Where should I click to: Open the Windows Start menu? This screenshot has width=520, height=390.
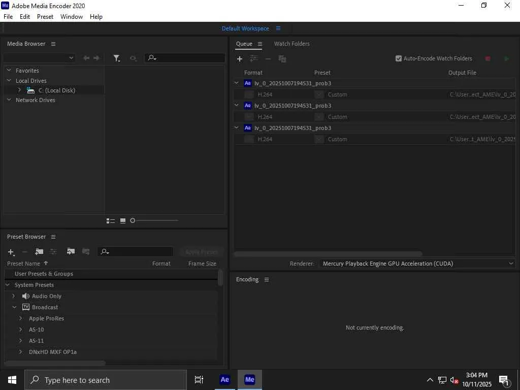[x=12, y=380]
